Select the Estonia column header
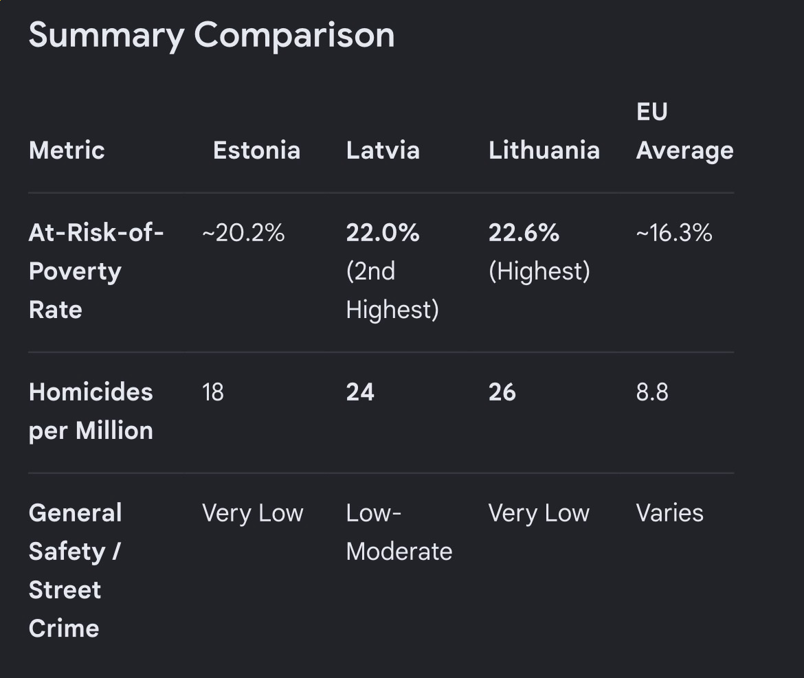Viewport: 804px width, 678px height. [x=256, y=150]
